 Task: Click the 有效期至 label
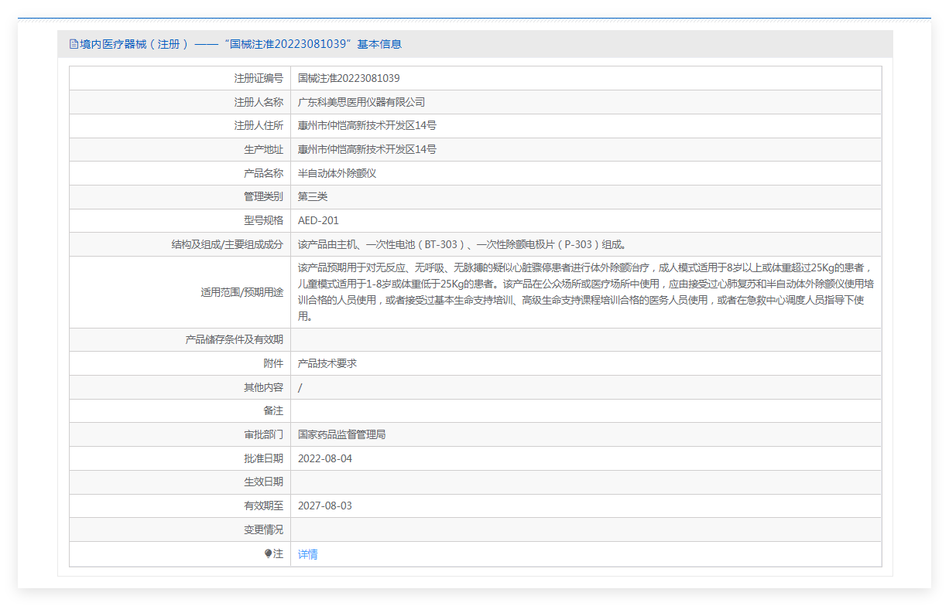(x=263, y=506)
